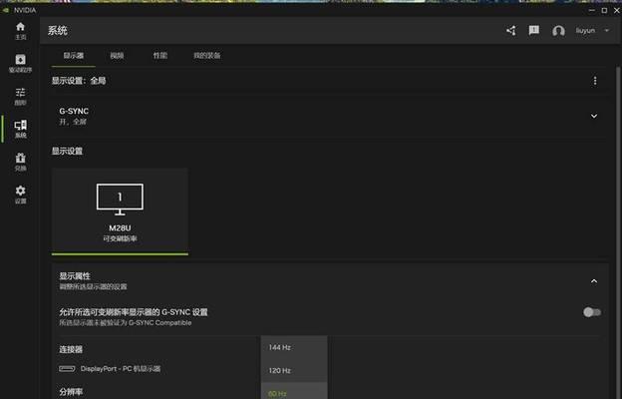Image resolution: width=622 pixels, height=399 pixels.
Task: Maximize the NVIDIA window
Action: [x=604, y=10]
